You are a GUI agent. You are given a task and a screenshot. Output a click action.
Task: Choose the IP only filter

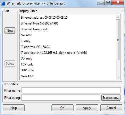tap(68, 41)
